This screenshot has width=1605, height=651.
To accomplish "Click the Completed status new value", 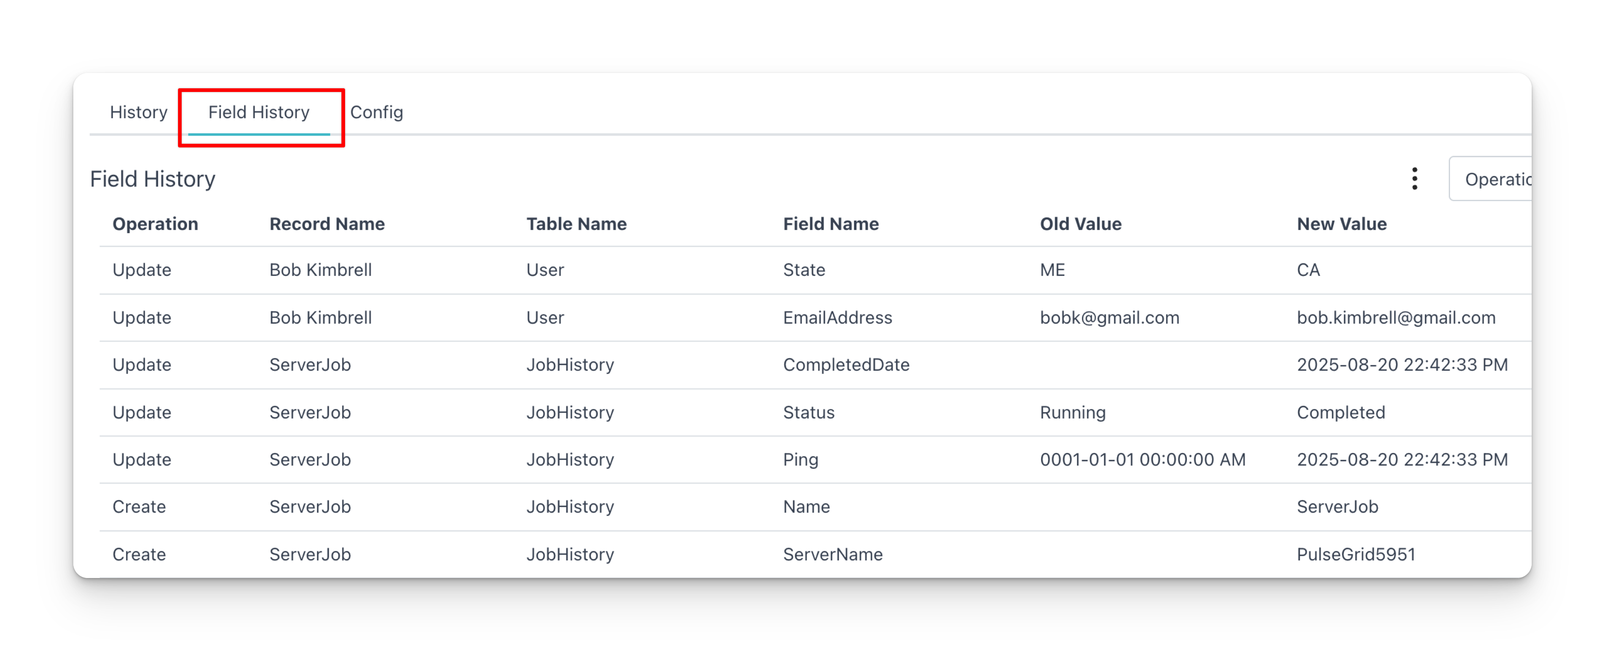I will point(1341,412).
